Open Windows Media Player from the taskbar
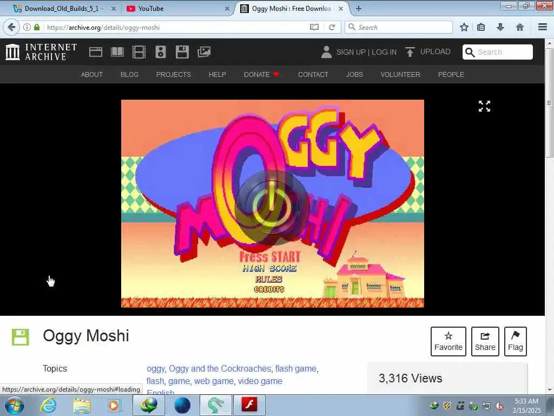This screenshot has width=554, height=416. pyautogui.click(x=115, y=405)
